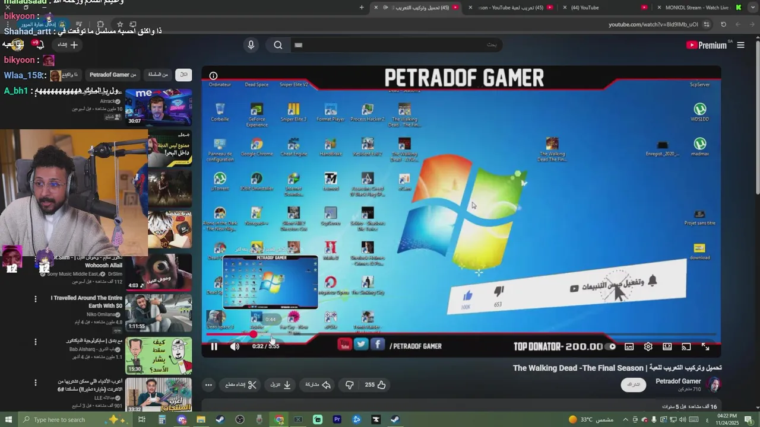760x427 pixels.
Task: Open options for the LLE video
Action: point(35,383)
